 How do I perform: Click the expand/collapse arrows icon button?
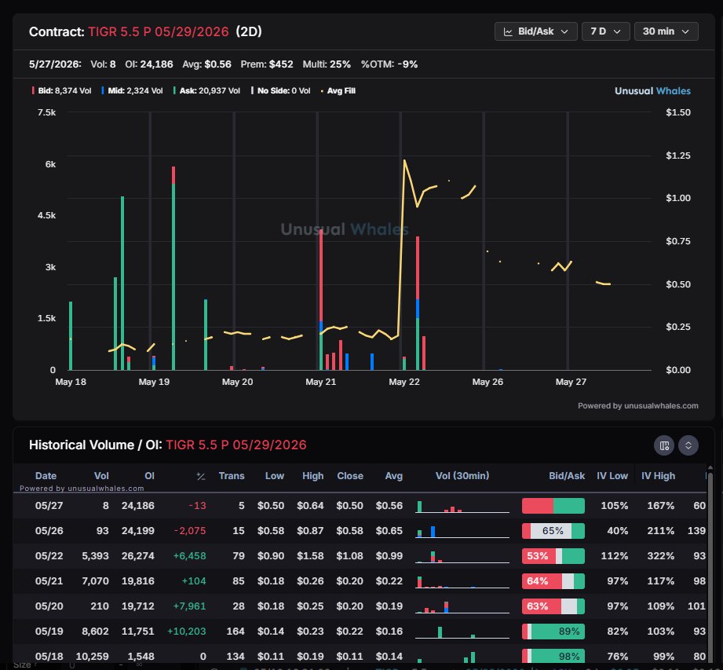pos(688,445)
